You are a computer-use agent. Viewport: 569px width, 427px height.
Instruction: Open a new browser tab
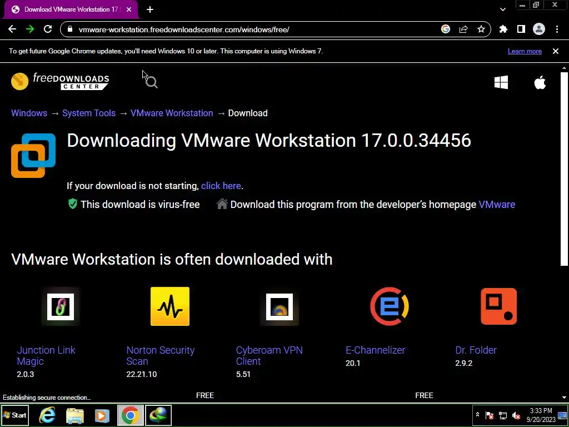click(x=150, y=9)
